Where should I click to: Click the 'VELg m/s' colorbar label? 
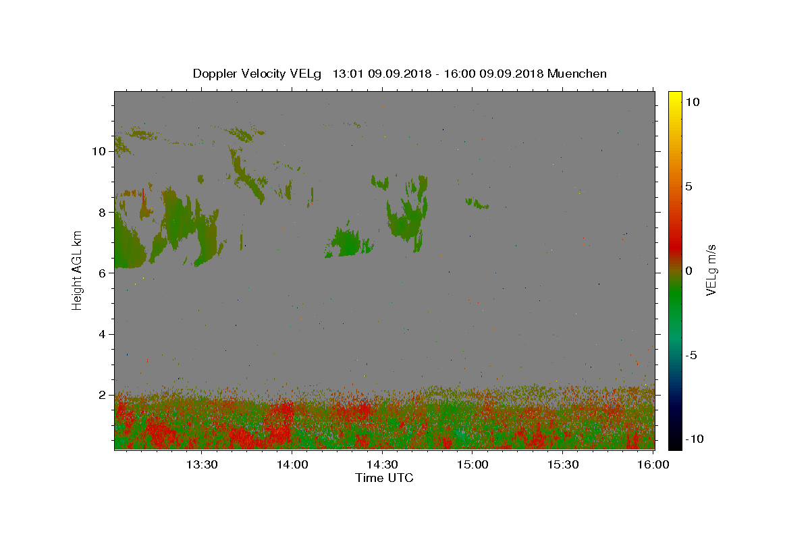(x=711, y=270)
